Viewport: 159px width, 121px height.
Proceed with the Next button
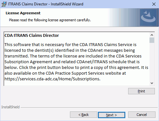tap(112, 115)
